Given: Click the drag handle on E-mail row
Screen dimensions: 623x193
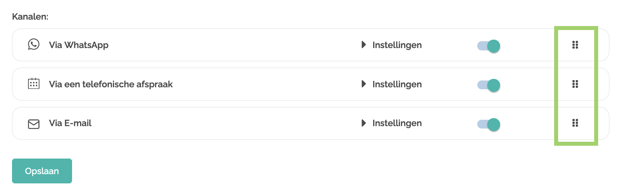Looking at the screenshot, I should (575, 123).
